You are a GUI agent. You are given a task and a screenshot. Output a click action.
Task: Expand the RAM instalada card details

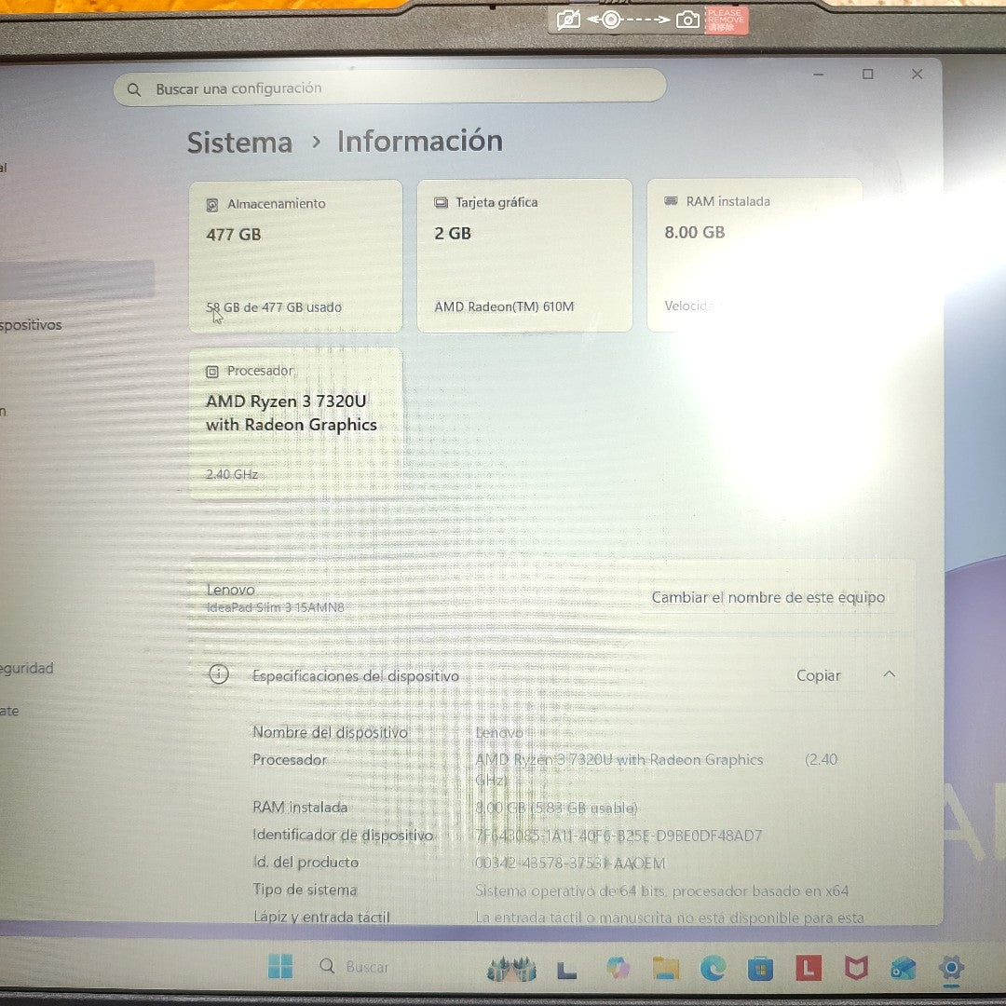pos(754,251)
